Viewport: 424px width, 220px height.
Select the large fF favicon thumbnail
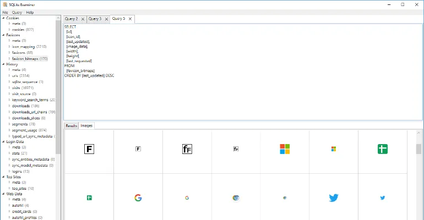pos(187,149)
